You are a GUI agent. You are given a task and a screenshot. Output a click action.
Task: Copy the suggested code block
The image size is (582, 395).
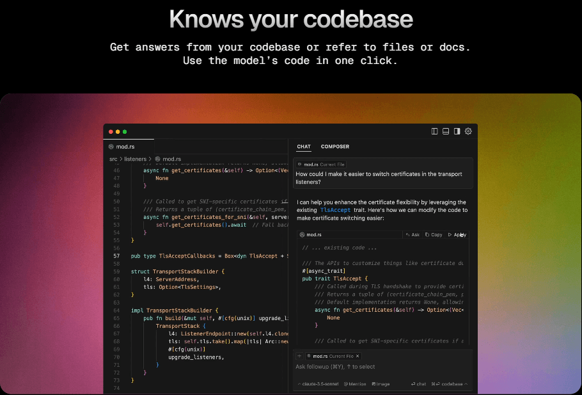point(434,235)
